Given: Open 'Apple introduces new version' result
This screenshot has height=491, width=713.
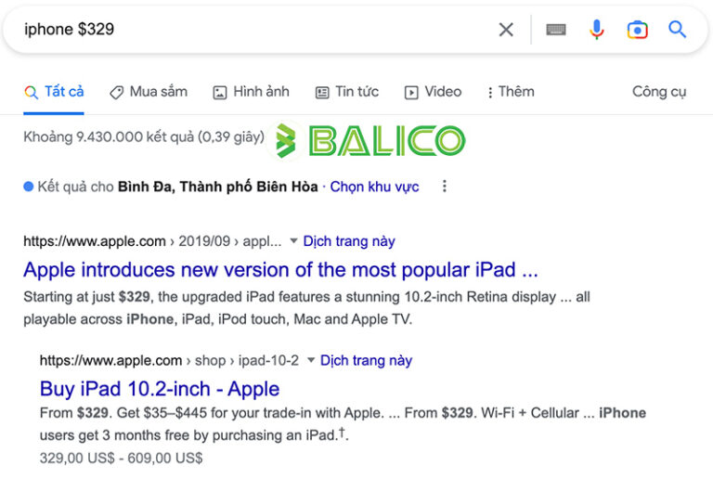Looking at the screenshot, I should point(280,269).
